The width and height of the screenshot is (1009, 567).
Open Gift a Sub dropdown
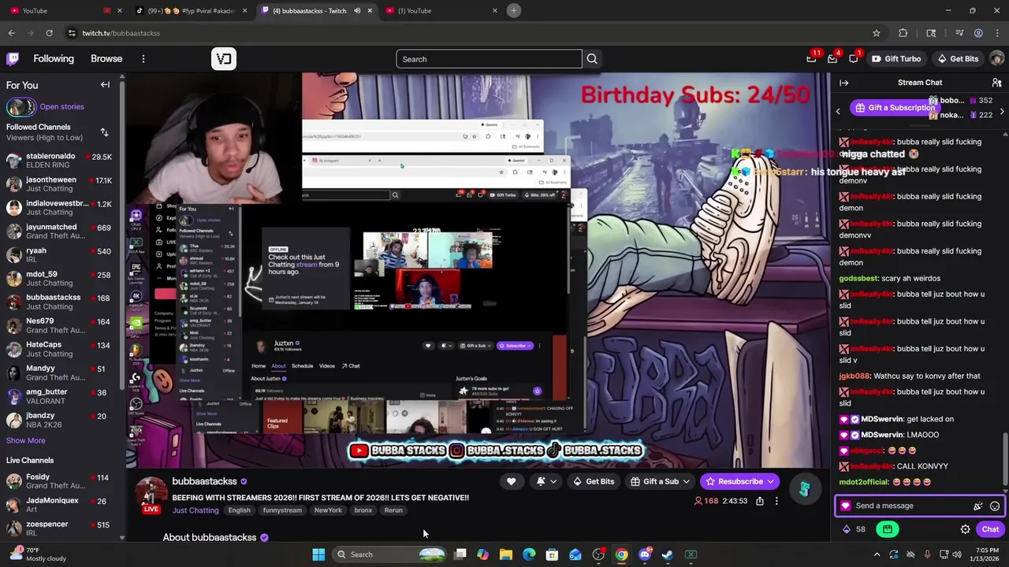[661, 481]
